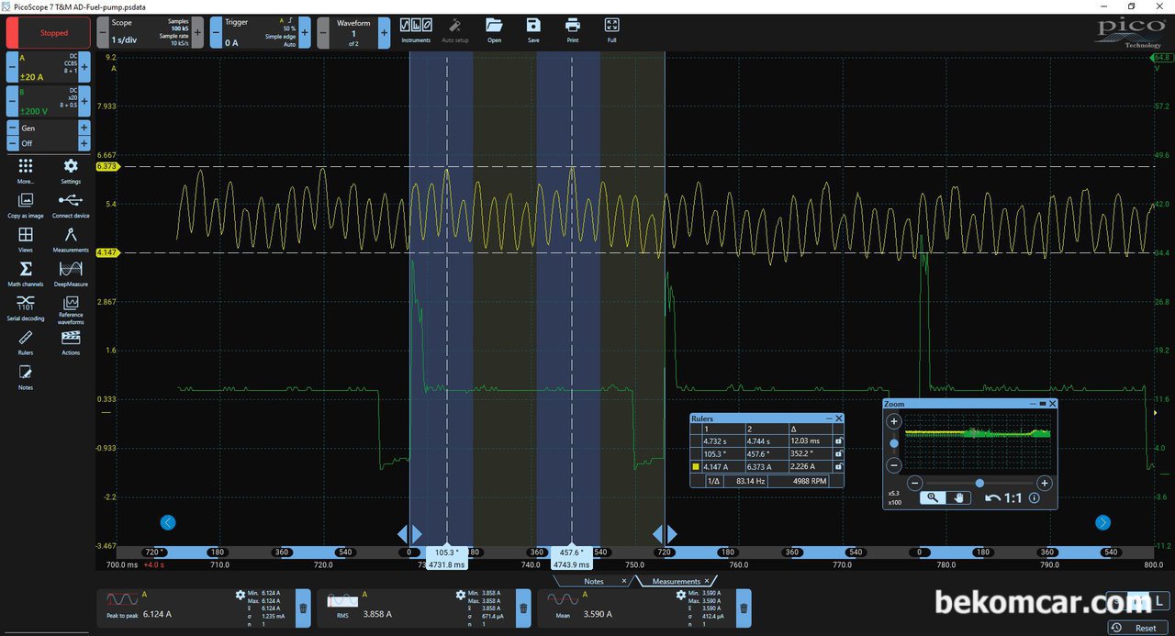Select the Measurements tab

point(675,581)
